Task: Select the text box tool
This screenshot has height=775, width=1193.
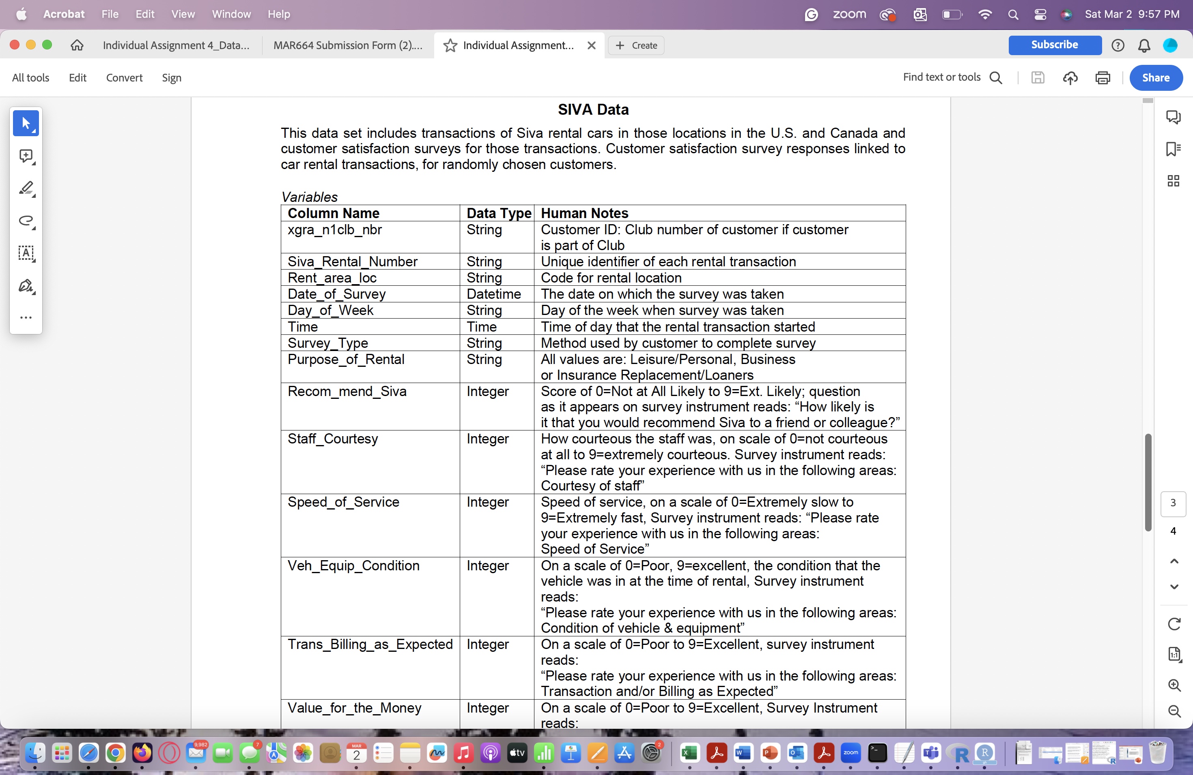Action: pyautogui.click(x=26, y=253)
